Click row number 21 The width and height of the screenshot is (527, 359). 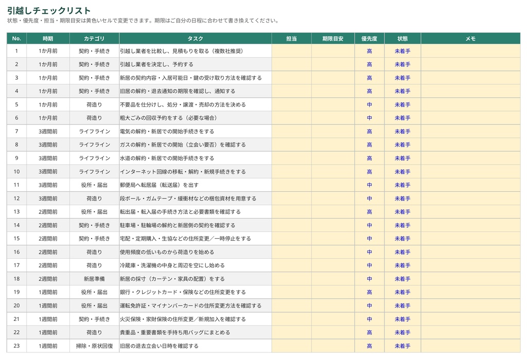tap(16, 319)
